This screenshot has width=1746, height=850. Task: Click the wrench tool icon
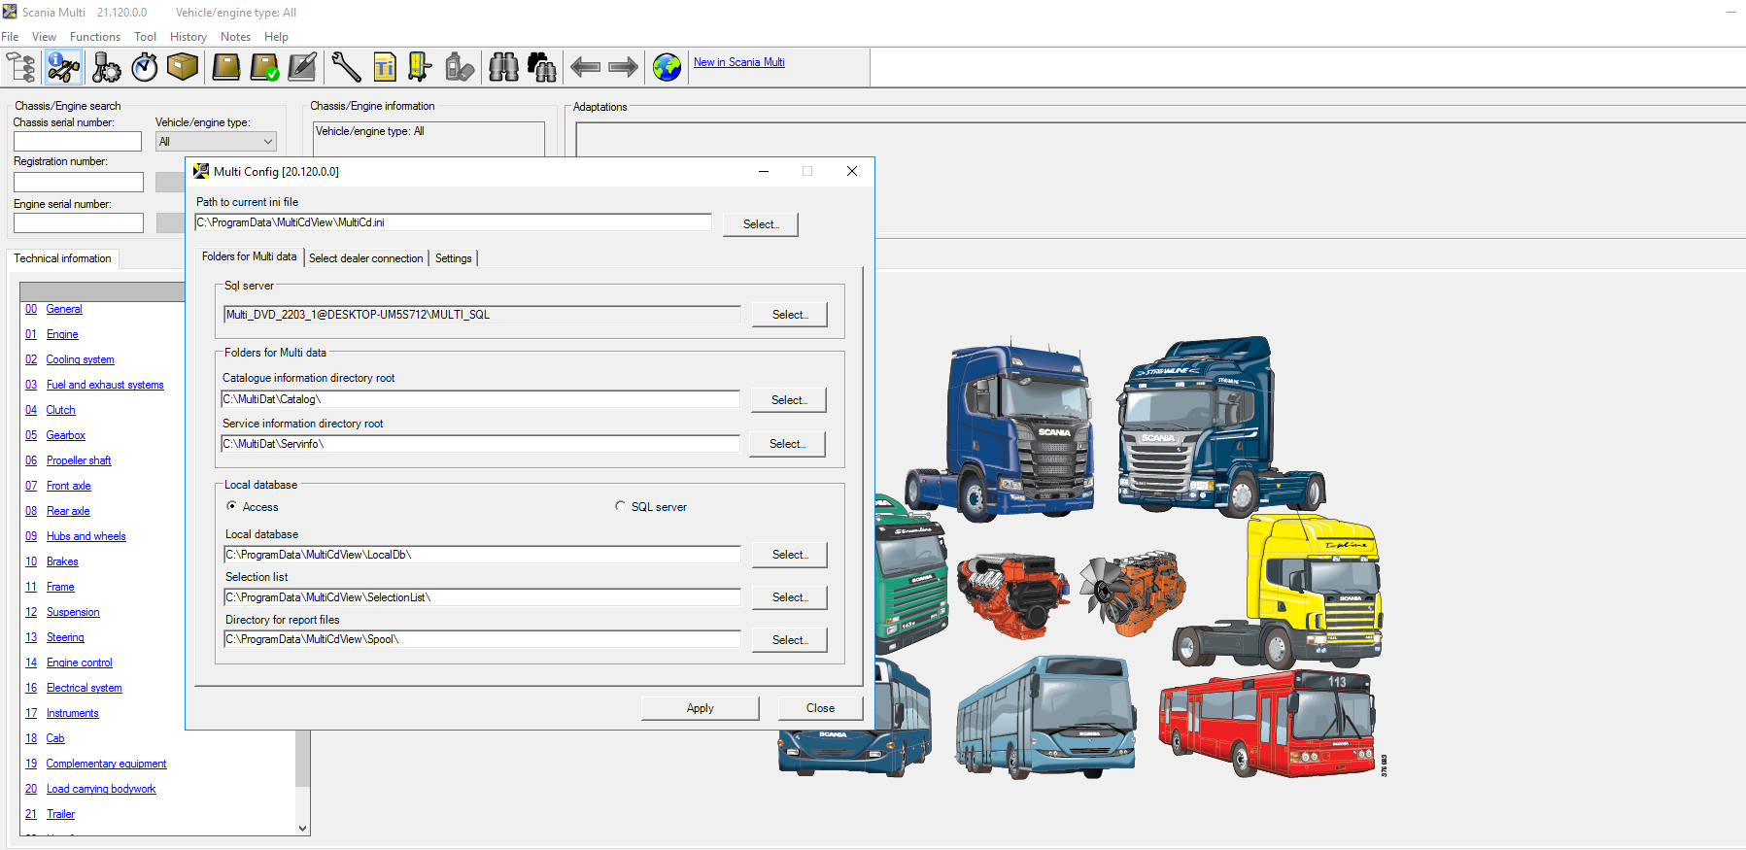click(345, 67)
